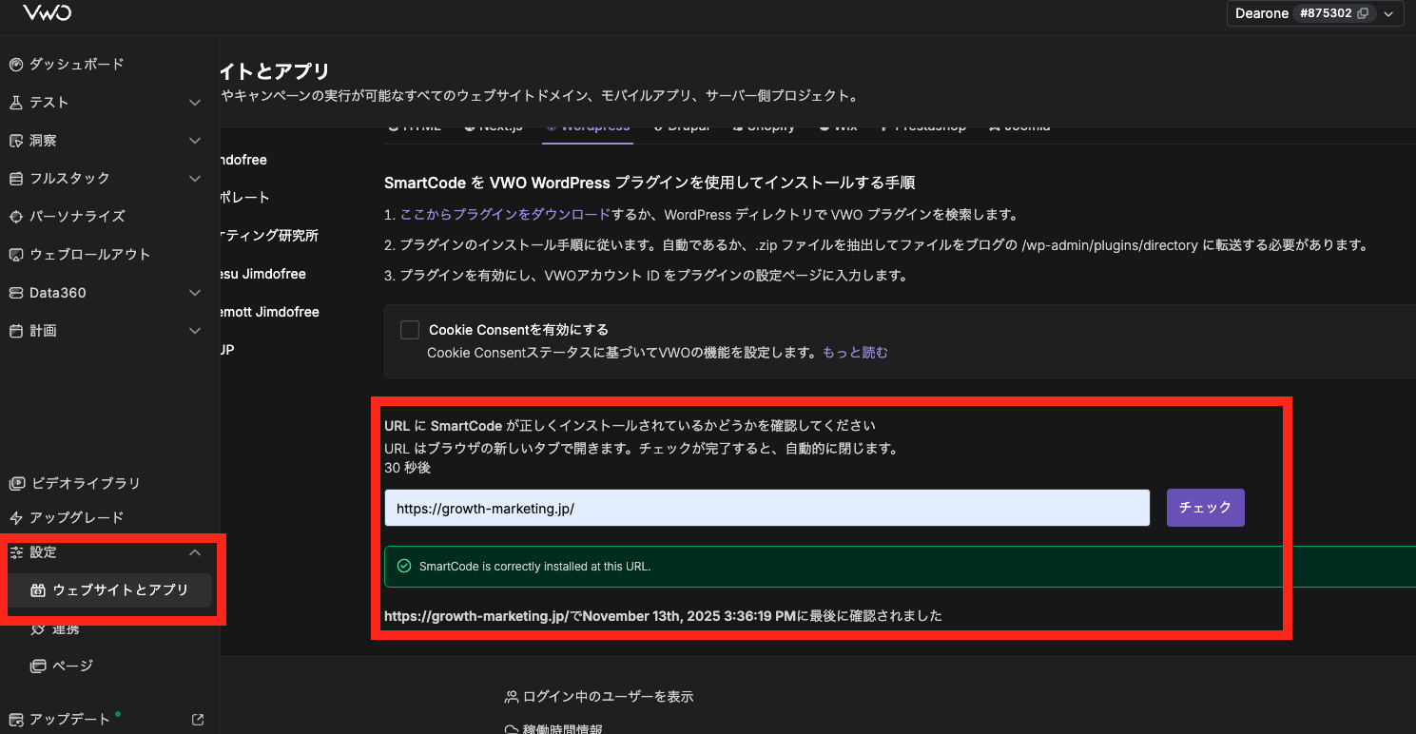Click the チェック button to verify SmartCode
1416x734 pixels.
[1205, 507]
